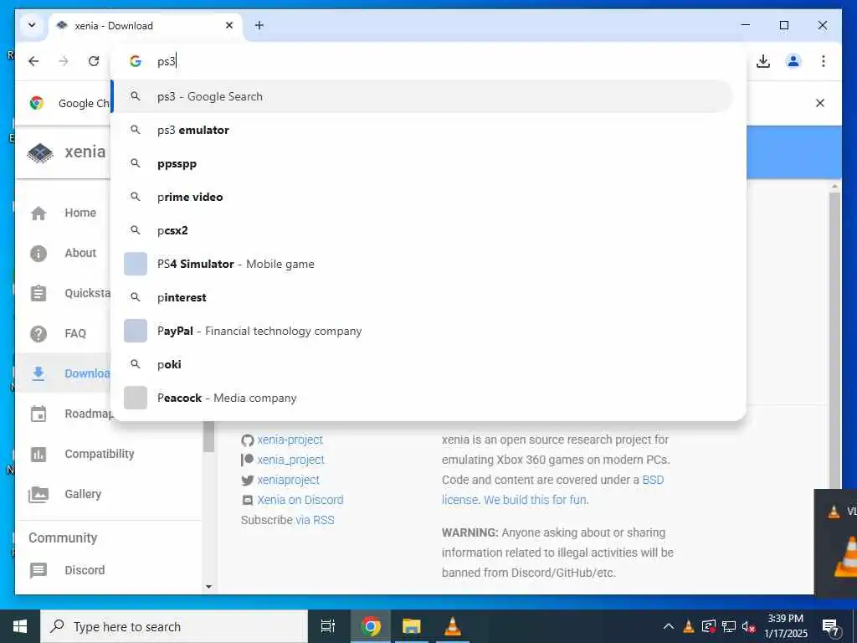
Task: Open the Download sidebar icon
Action: (x=38, y=373)
